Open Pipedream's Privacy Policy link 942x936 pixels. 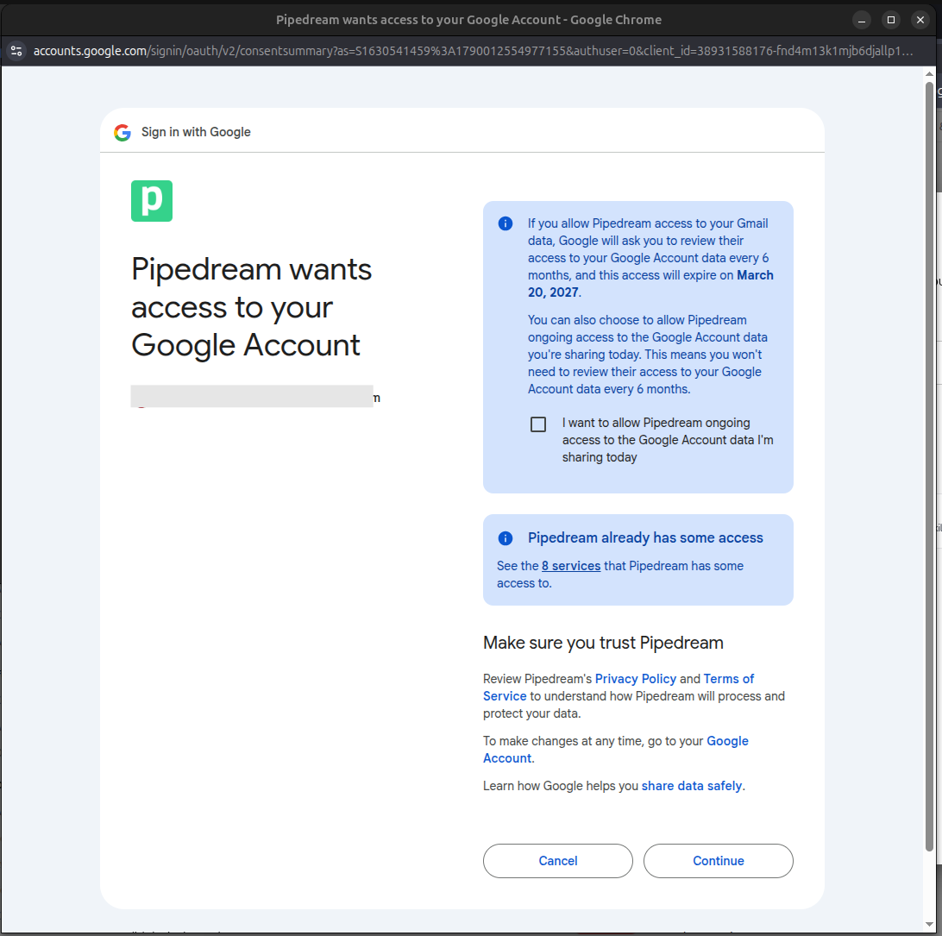coord(636,679)
